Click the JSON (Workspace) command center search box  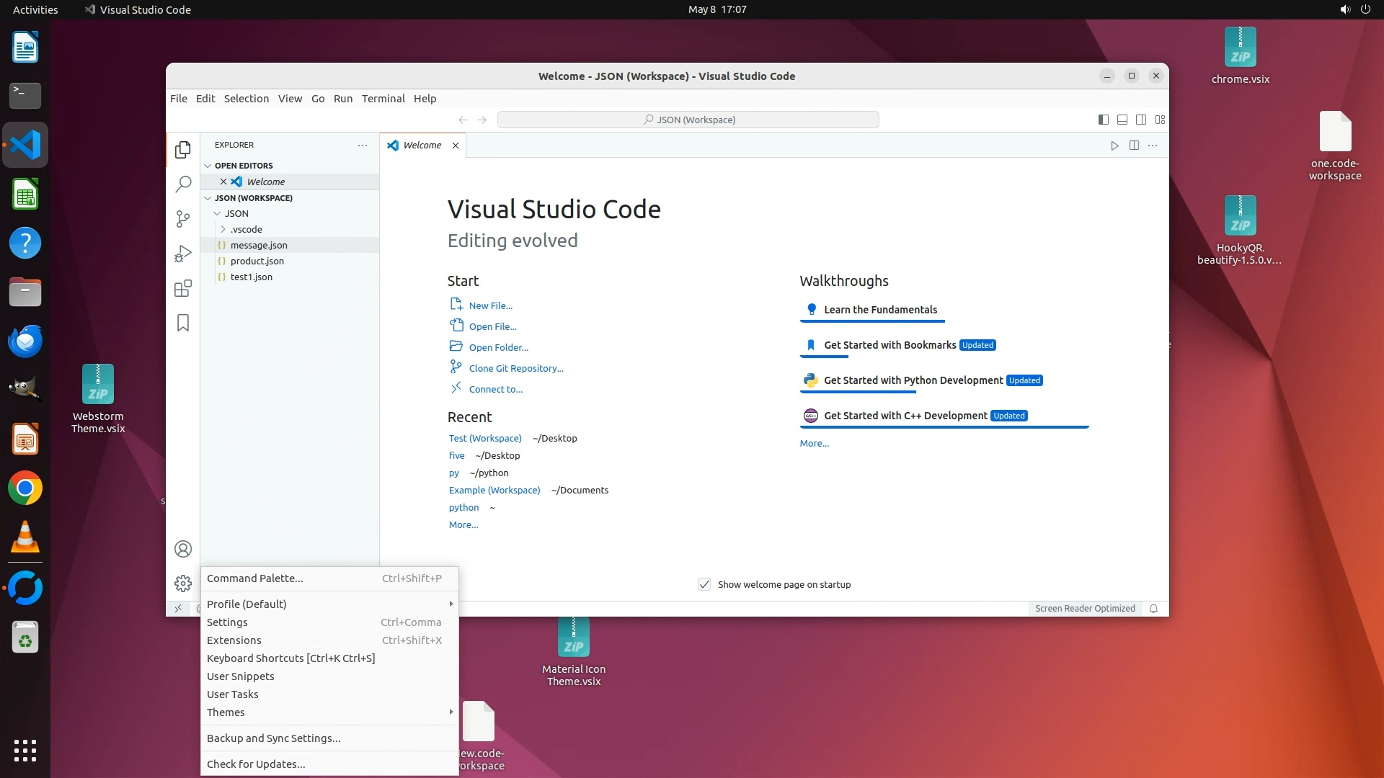click(x=688, y=120)
